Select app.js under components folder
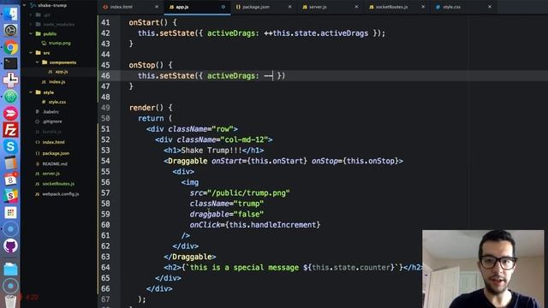Image resolution: width=548 pixels, height=308 pixels. (x=62, y=71)
